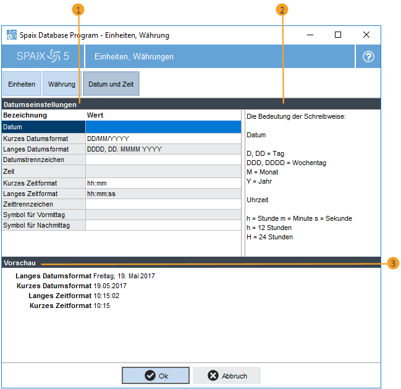The height and width of the screenshot is (389, 401).
Task: Edit the Kurzes Zeitformat value hh:mm
Action: click(163, 183)
